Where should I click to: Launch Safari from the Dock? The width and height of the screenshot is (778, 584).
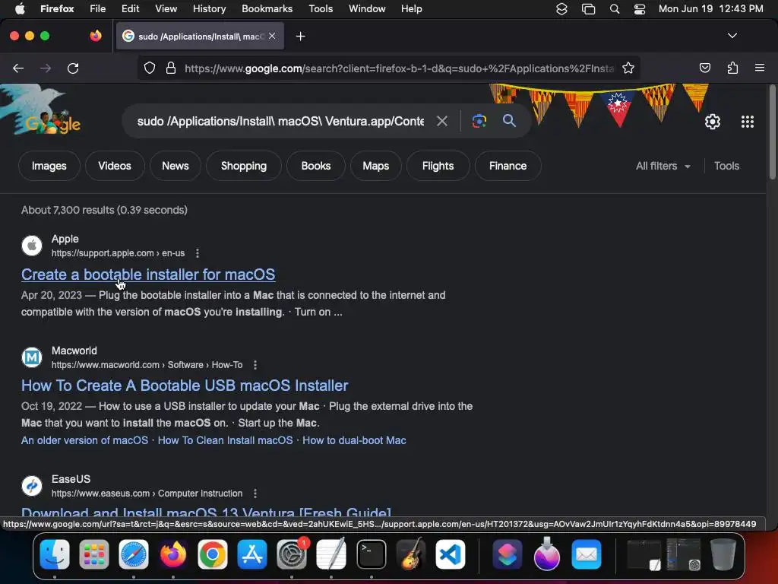(x=134, y=554)
